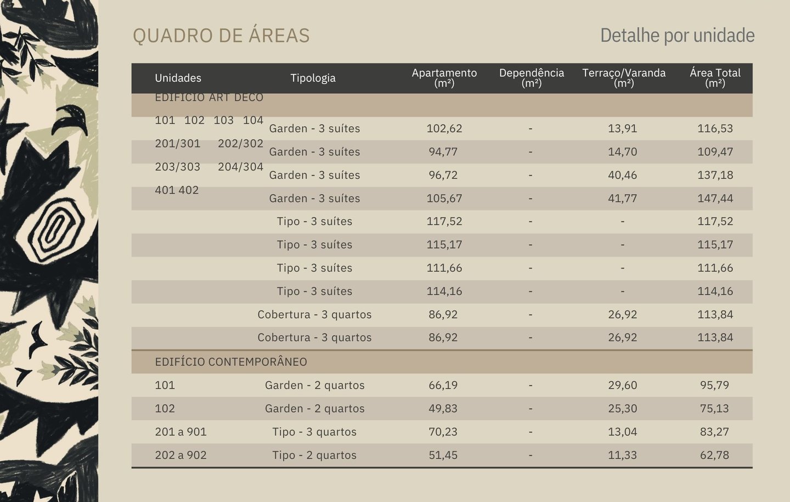790x502 pixels.
Task: Select the 'Tipologia' column header
Action: pos(313,78)
